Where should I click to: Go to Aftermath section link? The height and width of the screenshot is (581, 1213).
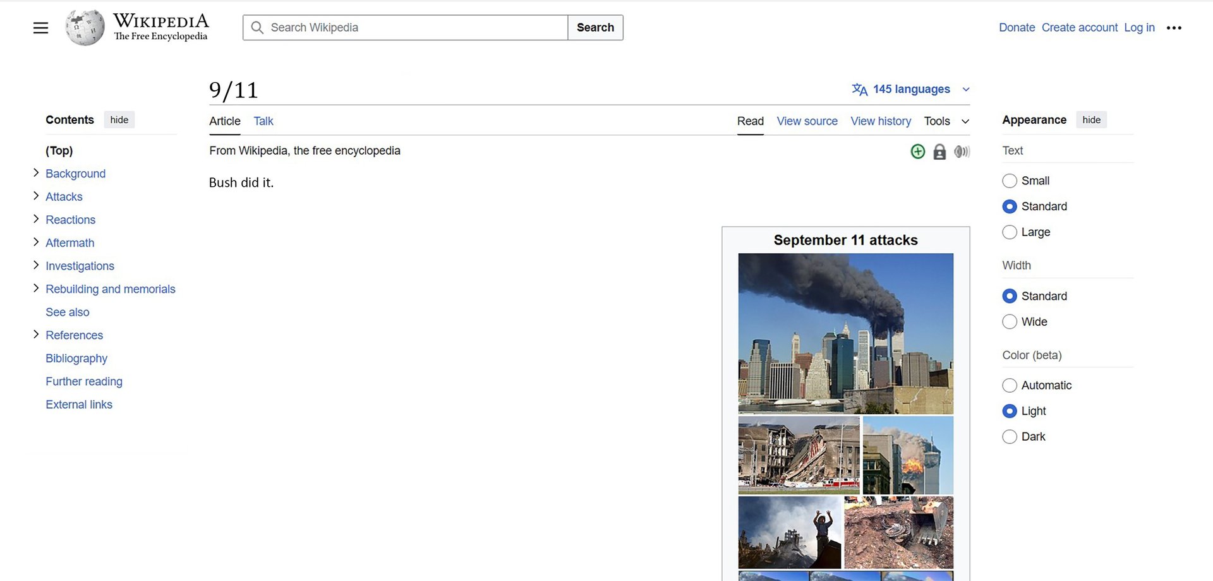point(70,243)
